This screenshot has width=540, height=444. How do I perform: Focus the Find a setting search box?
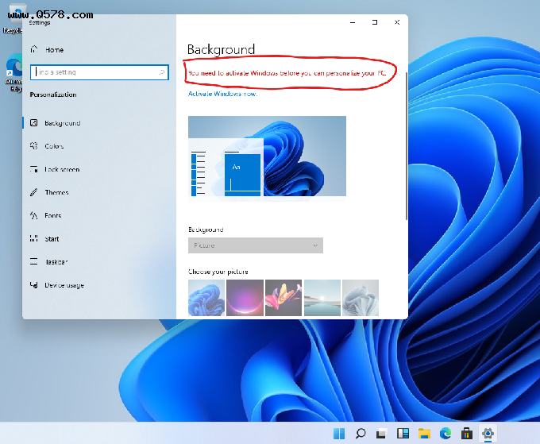point(99,72)
